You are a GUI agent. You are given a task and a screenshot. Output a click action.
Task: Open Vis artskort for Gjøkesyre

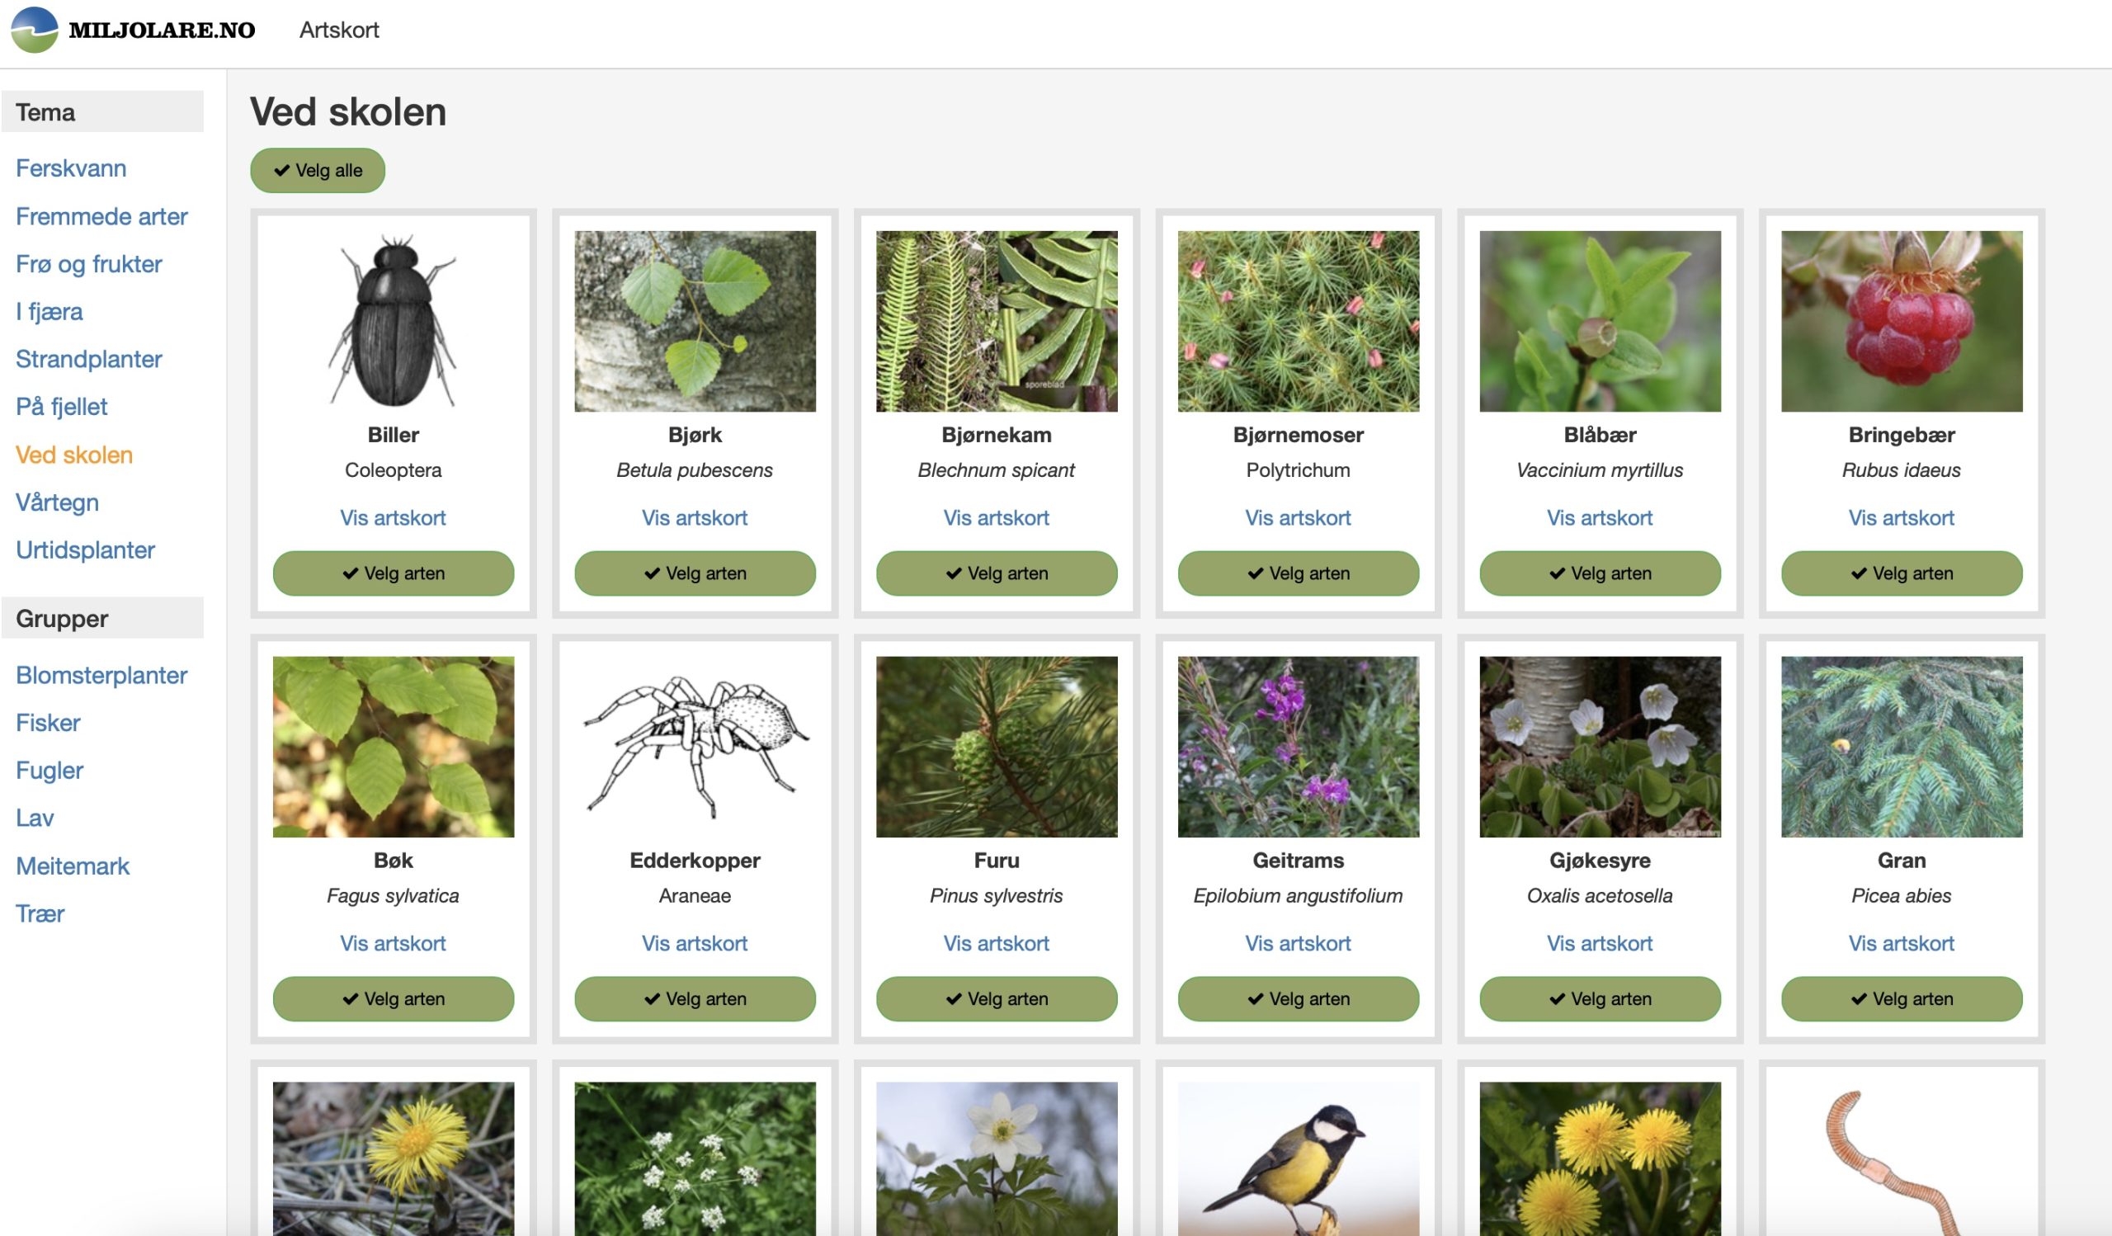[x=1600, y=944]
